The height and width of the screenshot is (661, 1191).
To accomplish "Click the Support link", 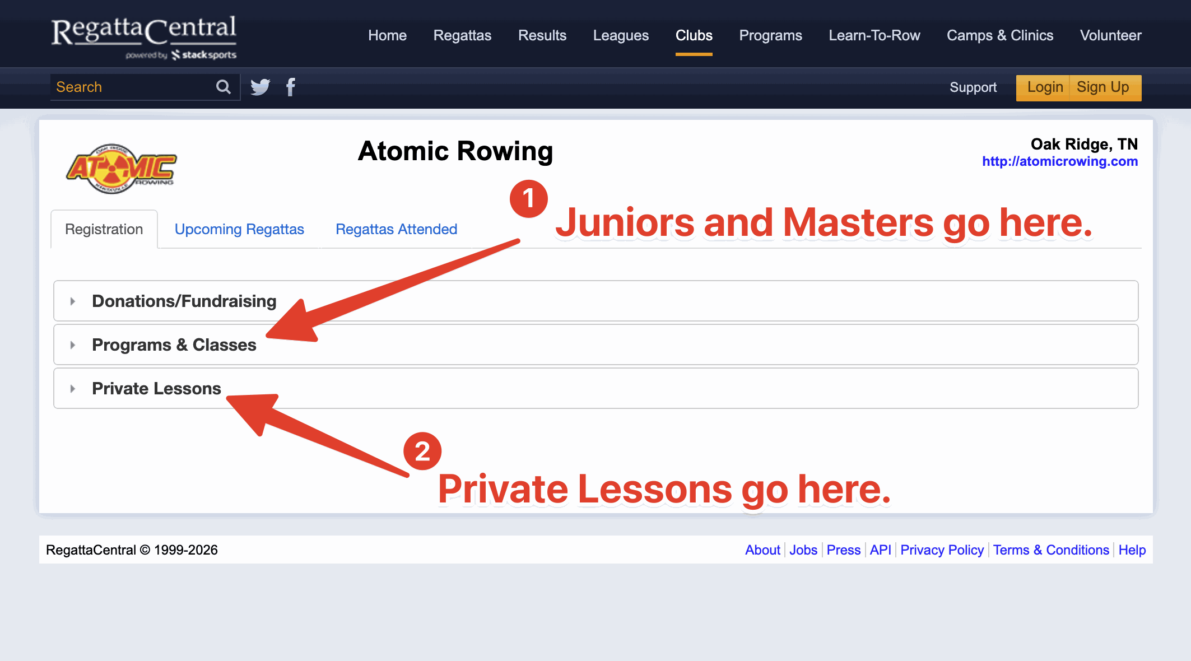I will 973,87.
